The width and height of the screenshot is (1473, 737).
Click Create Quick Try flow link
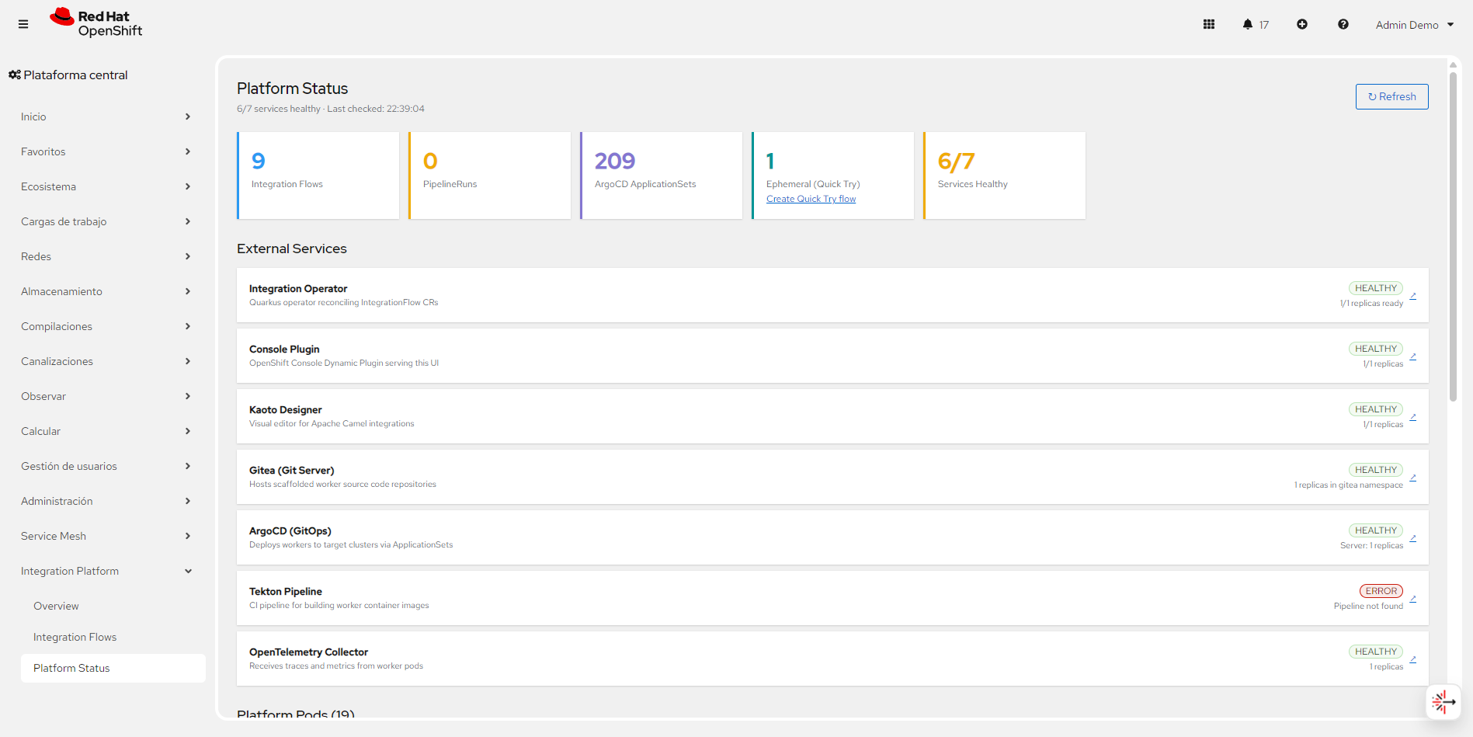click(811, 199)
